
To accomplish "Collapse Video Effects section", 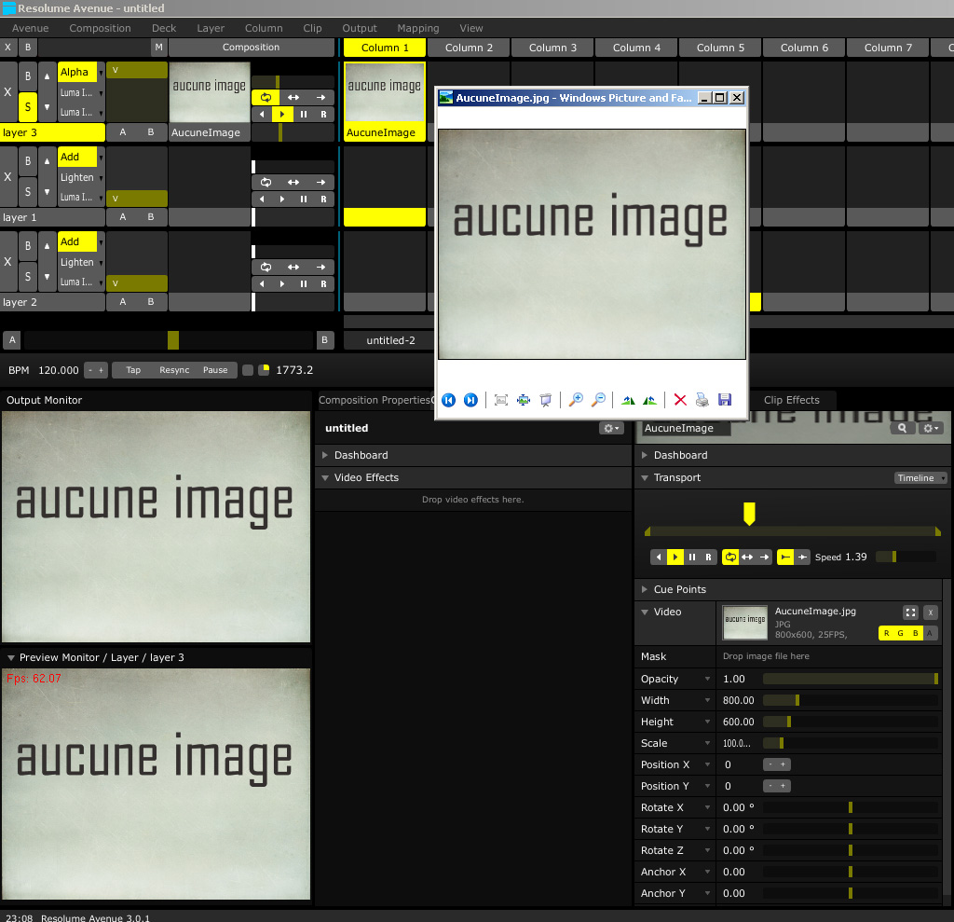I will 325,478.
